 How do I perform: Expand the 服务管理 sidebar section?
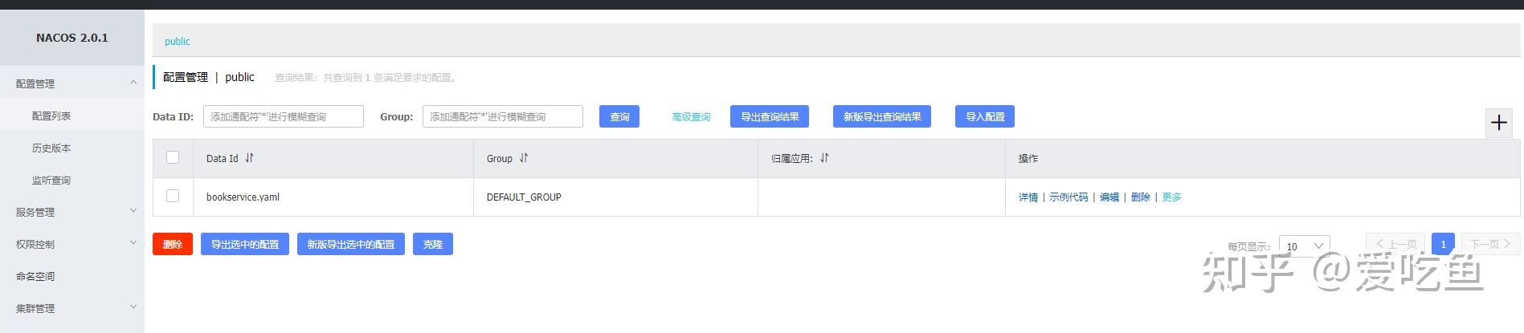(x=133, y=211)
